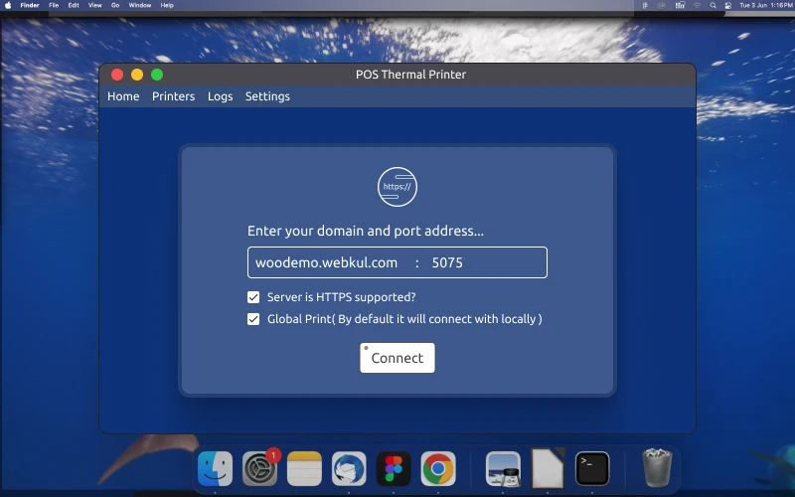The width and height of the screenshot is (795, 497).
Task: Click the date and time in menu bar
Action: pos(766,5)
